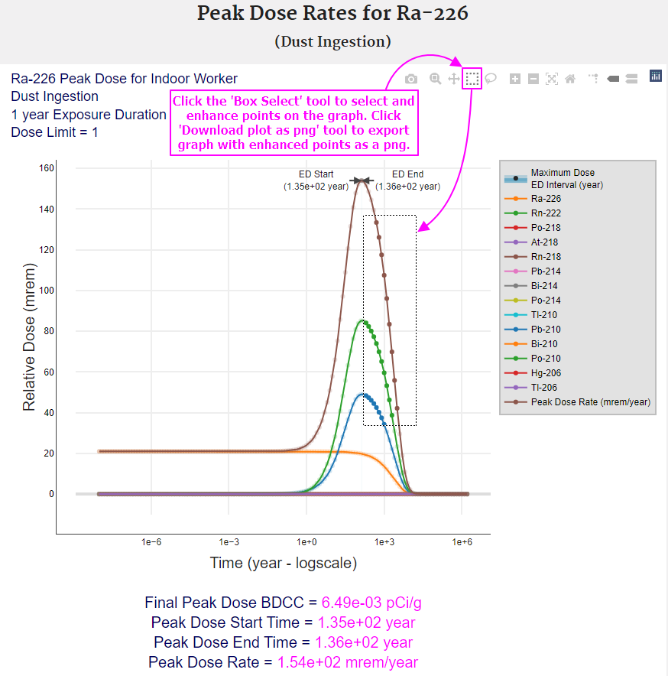Toggle Po-210 trace in the legend

pos(546,359)
